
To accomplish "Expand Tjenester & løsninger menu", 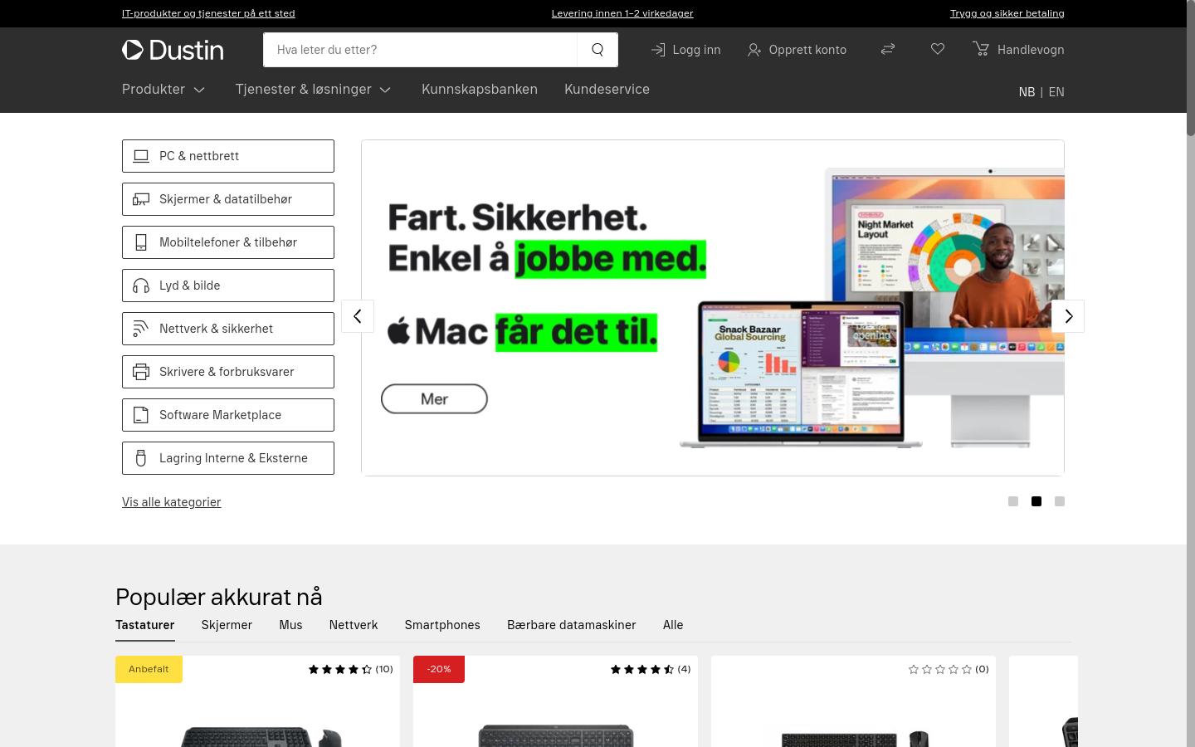I will (x=313, y=89).
